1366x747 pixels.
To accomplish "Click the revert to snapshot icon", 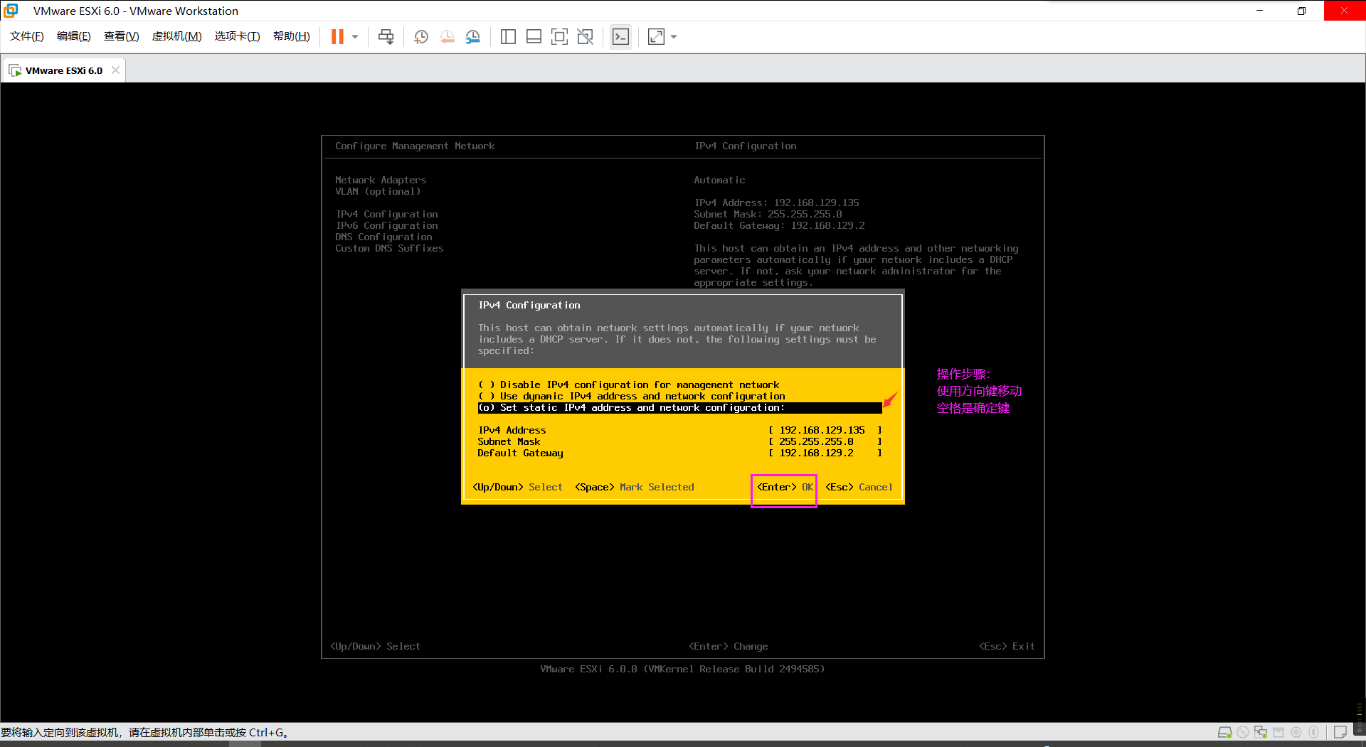I will [x=448, y=36].
